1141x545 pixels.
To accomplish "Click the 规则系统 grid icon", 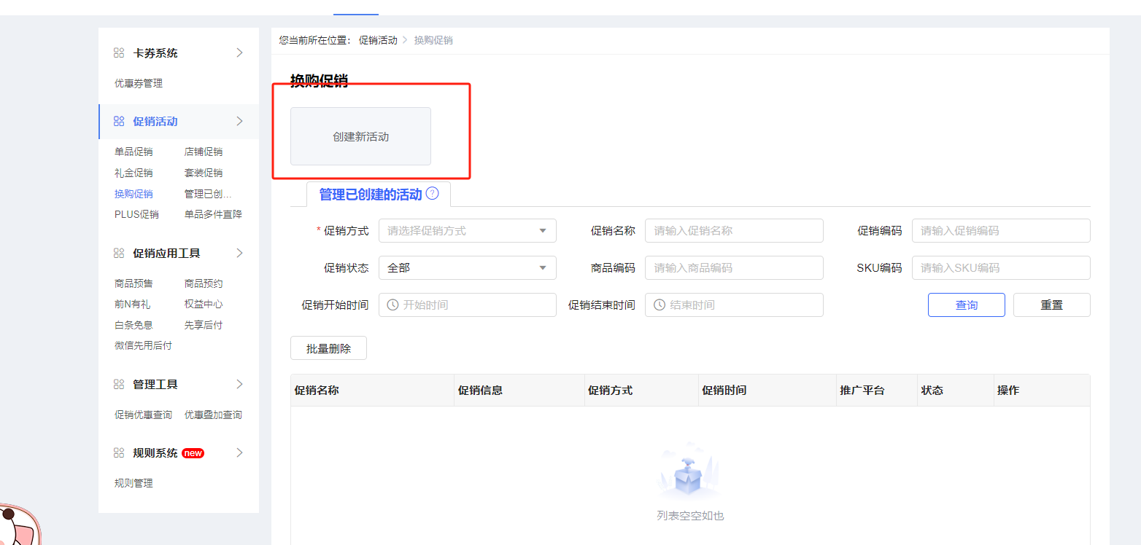I will pos(119,453).
